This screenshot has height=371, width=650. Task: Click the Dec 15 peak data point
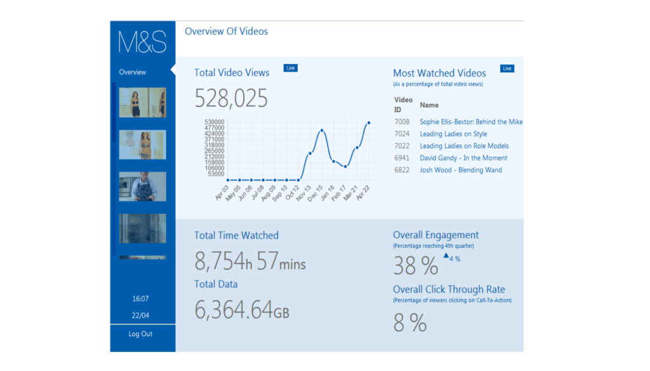(x=322, y=131)
